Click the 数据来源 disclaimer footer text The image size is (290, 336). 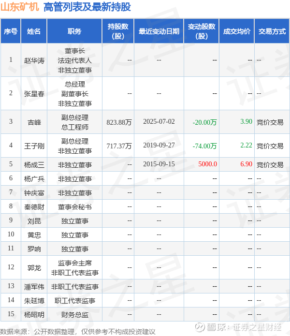point(78,332)
